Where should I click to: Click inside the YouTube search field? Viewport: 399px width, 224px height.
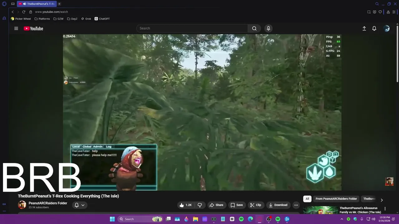click(192, 28)
